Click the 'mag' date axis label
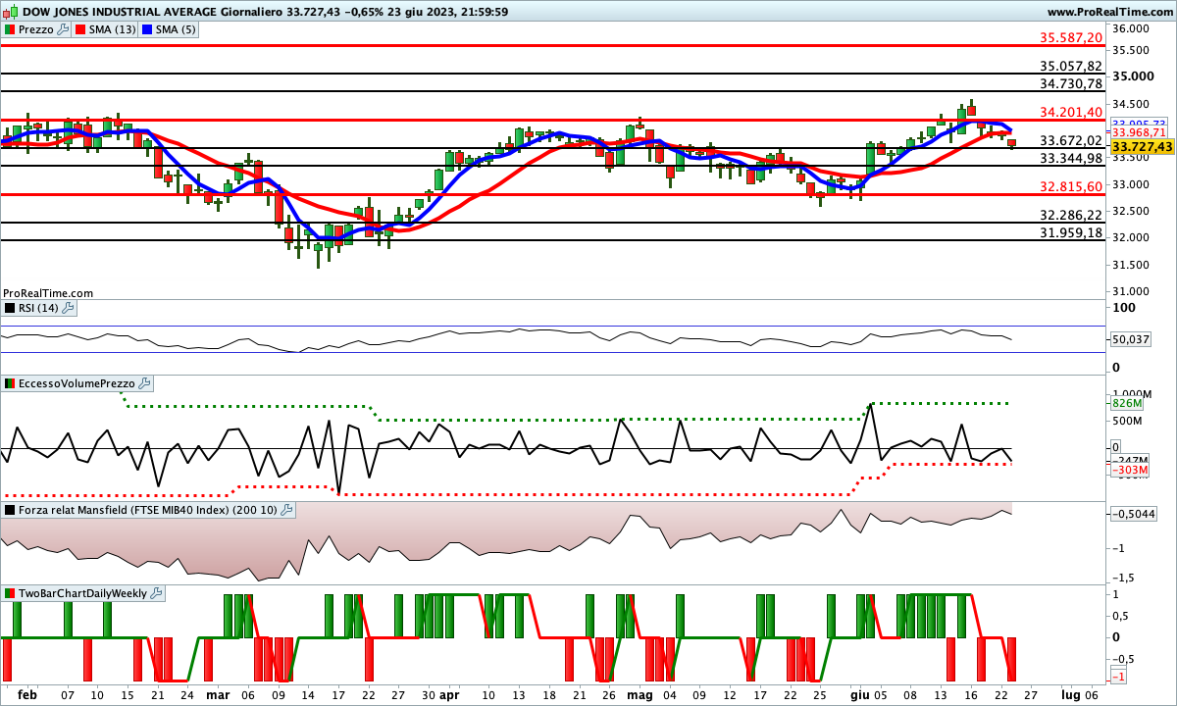The width and height of the screenshot is (1177, 706). tap(640, 695)
